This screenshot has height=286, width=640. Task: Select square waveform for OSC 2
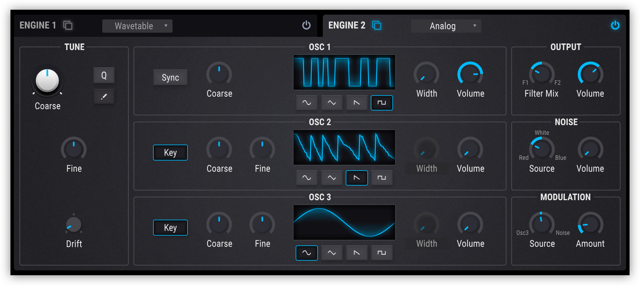[x=382, y=178]
